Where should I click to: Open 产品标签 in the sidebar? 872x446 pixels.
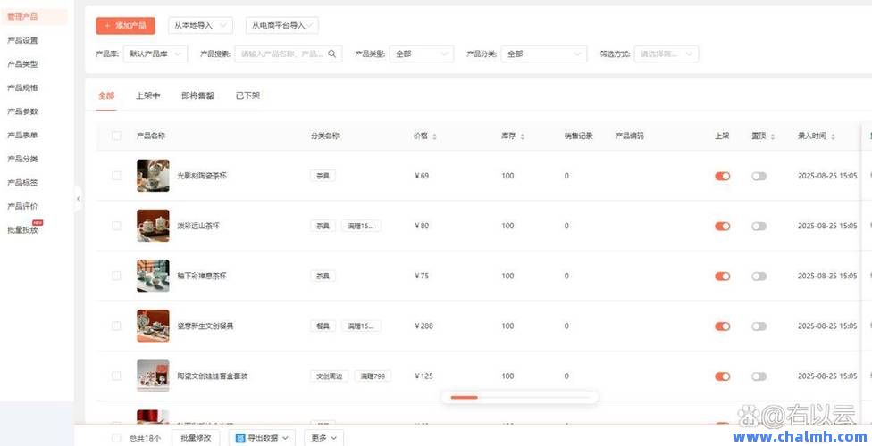click(x=23, y=183)
